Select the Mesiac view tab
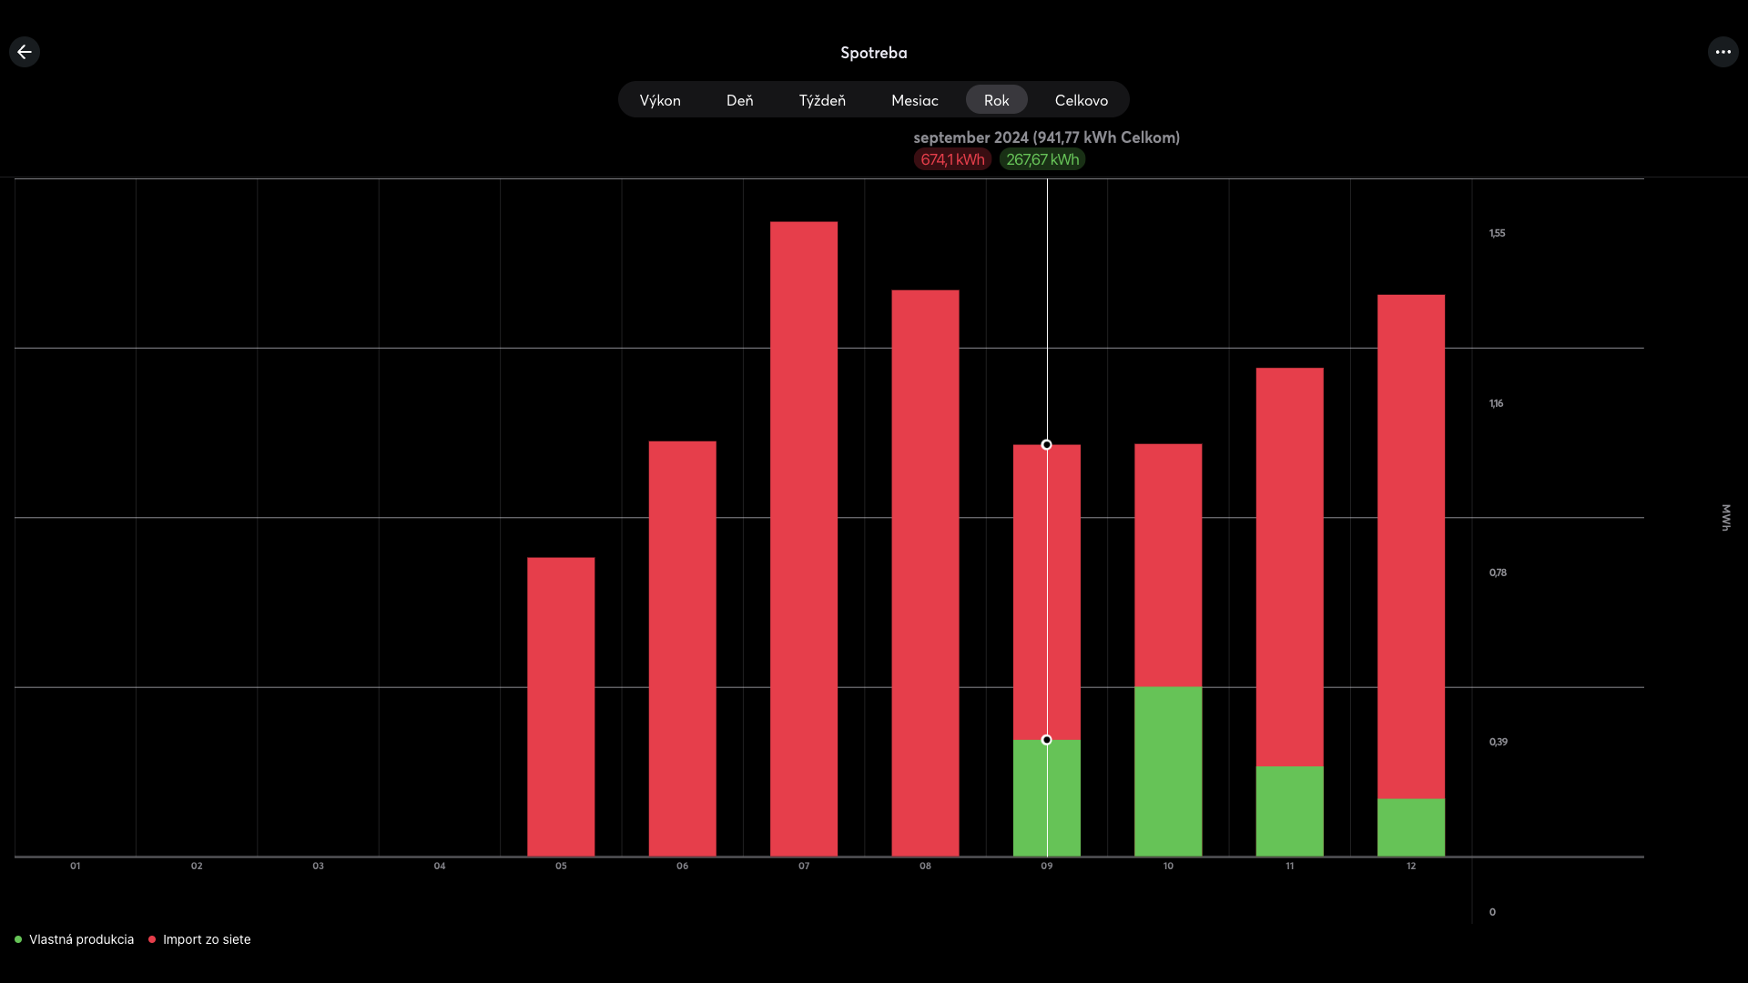 pos(914,100)
